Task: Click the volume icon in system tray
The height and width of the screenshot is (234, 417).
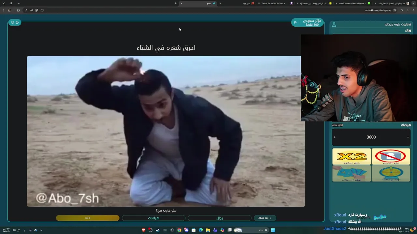Action: click(14, 230)
